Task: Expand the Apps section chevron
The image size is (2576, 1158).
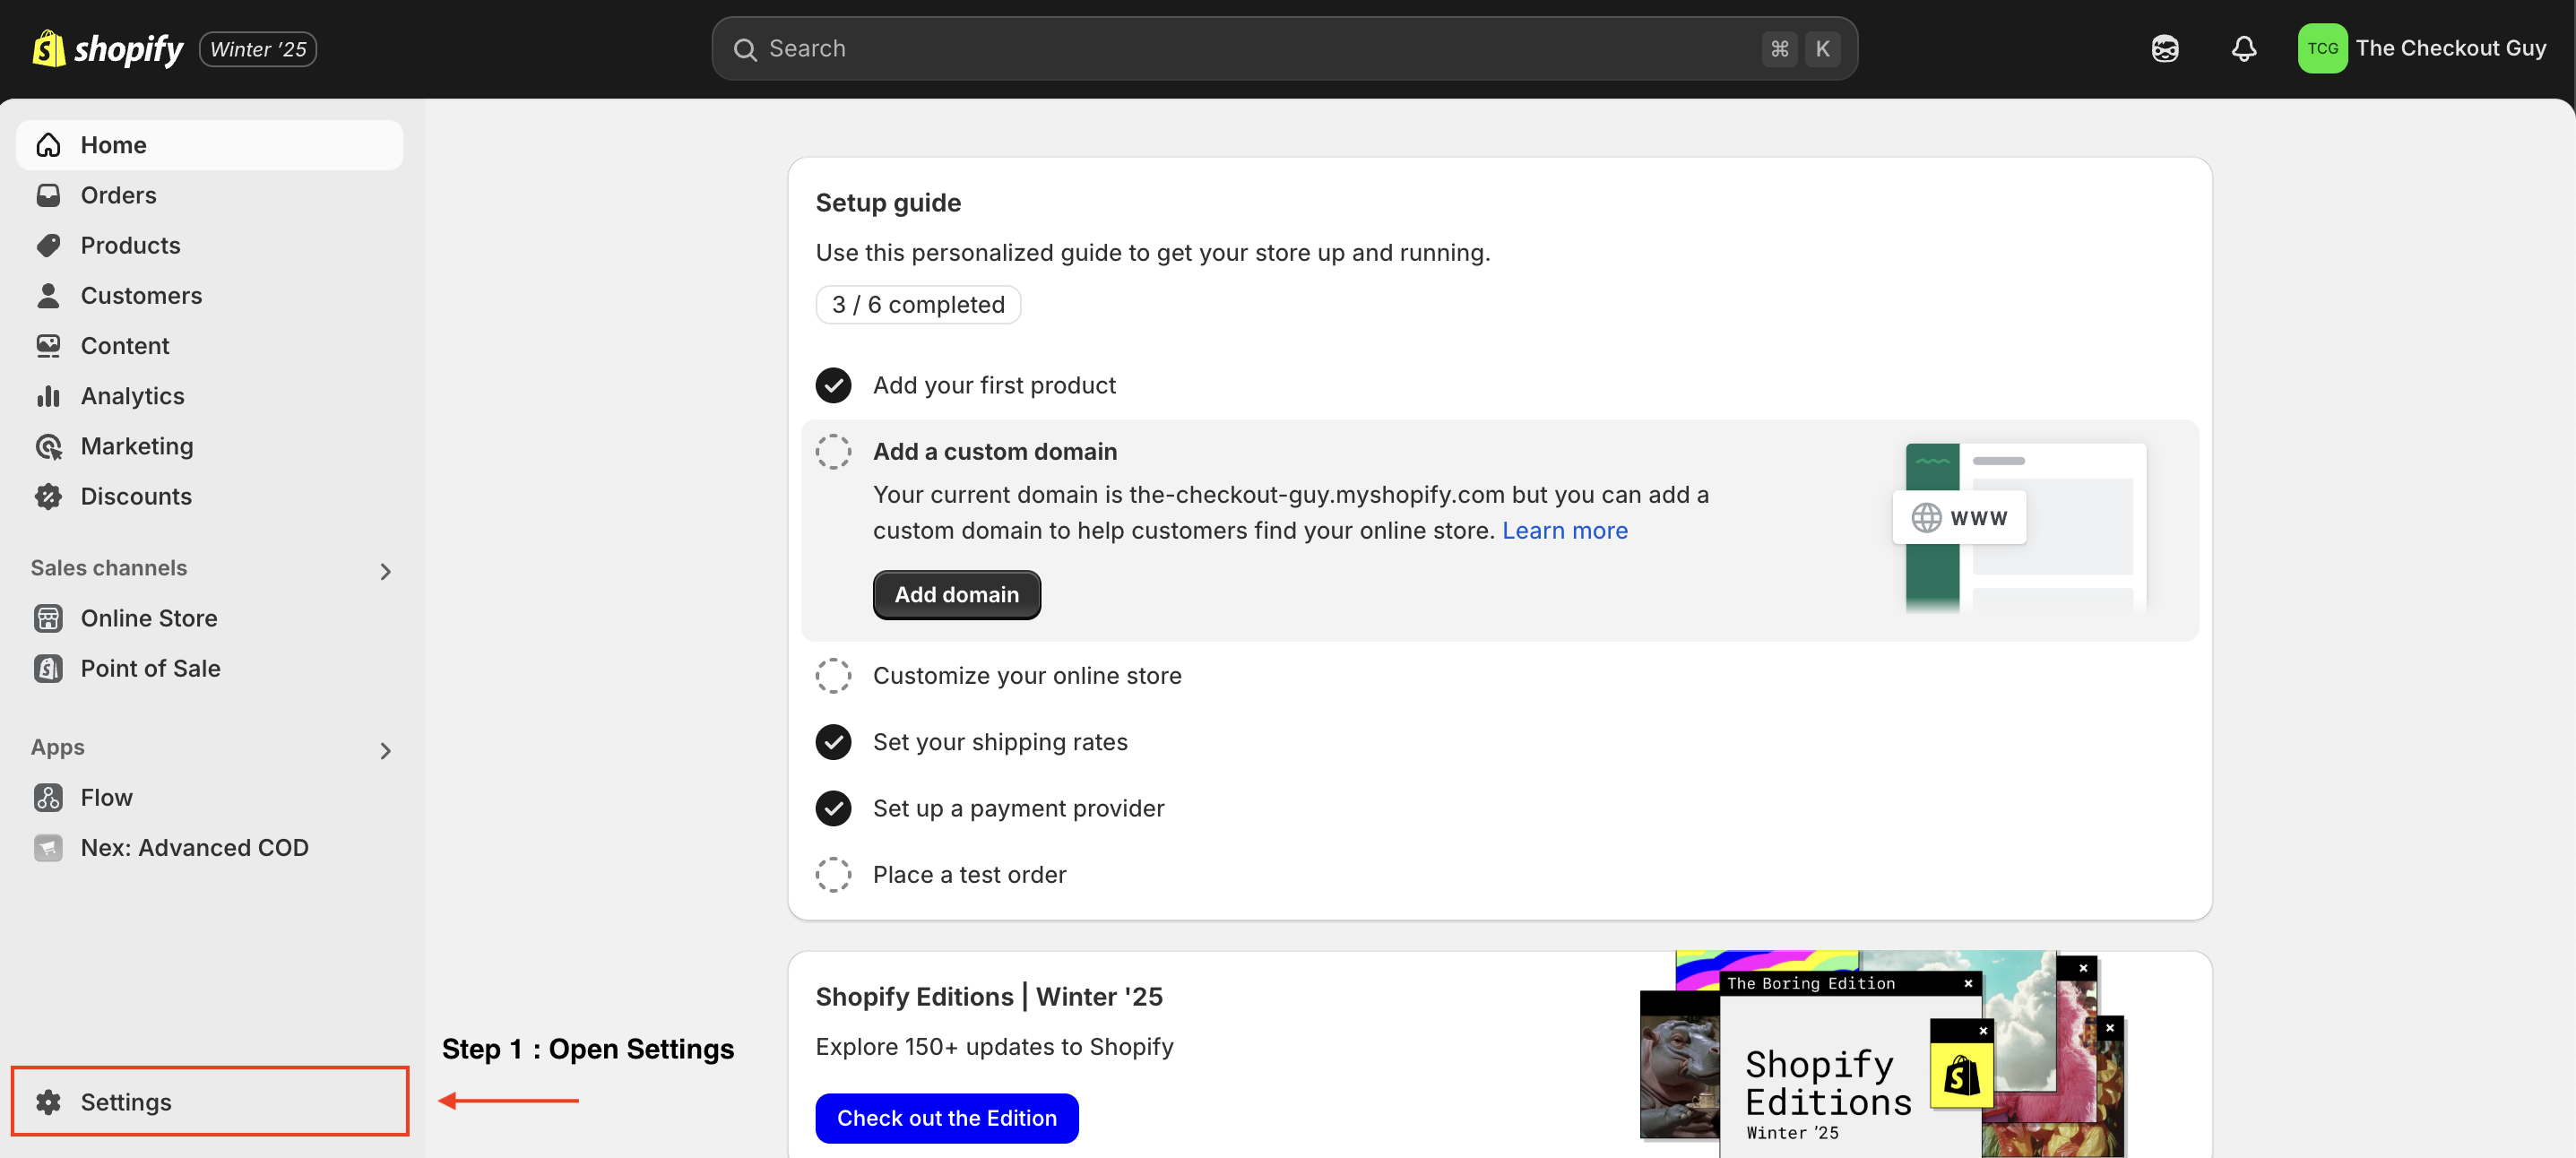Action: tap(385, 750)
